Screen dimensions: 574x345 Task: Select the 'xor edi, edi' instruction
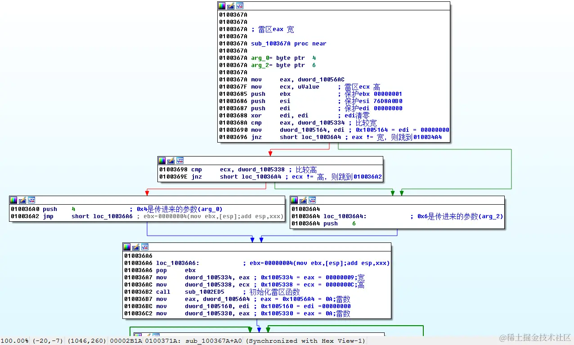280,116
